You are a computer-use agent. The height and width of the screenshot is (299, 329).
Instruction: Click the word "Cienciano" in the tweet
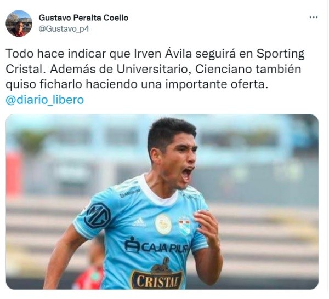[x=223, y=69]
